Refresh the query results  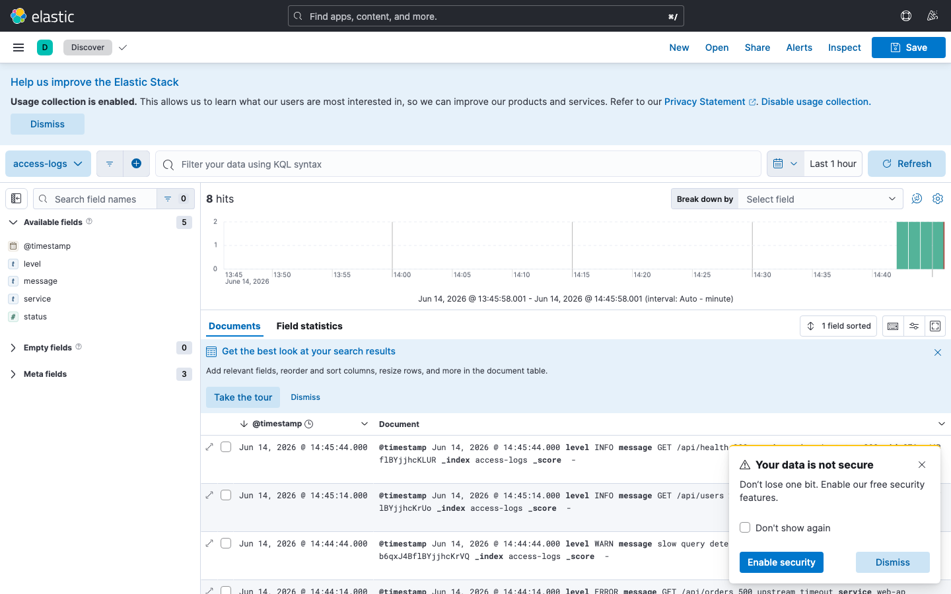(907, 164)
